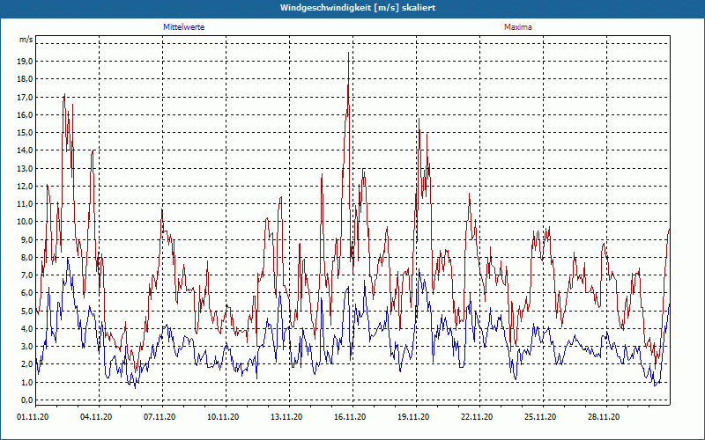
Task: Click the 13,0 y-axis value
Action: tap(25, 168)
